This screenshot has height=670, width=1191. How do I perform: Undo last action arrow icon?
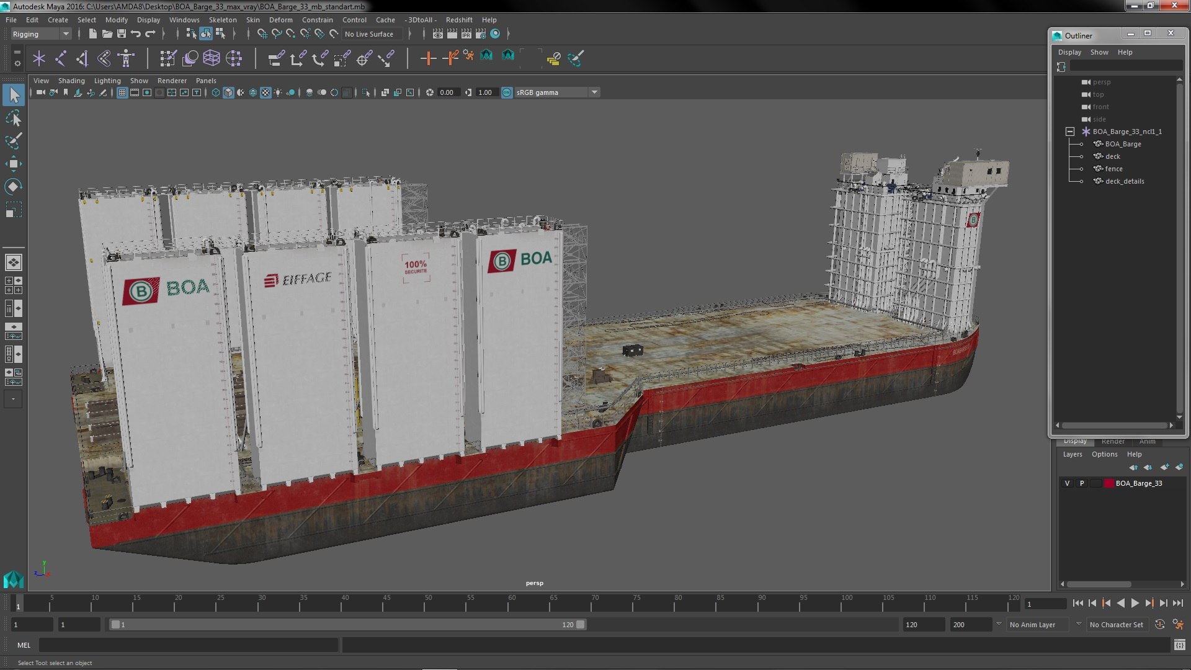tap(136, 34)
